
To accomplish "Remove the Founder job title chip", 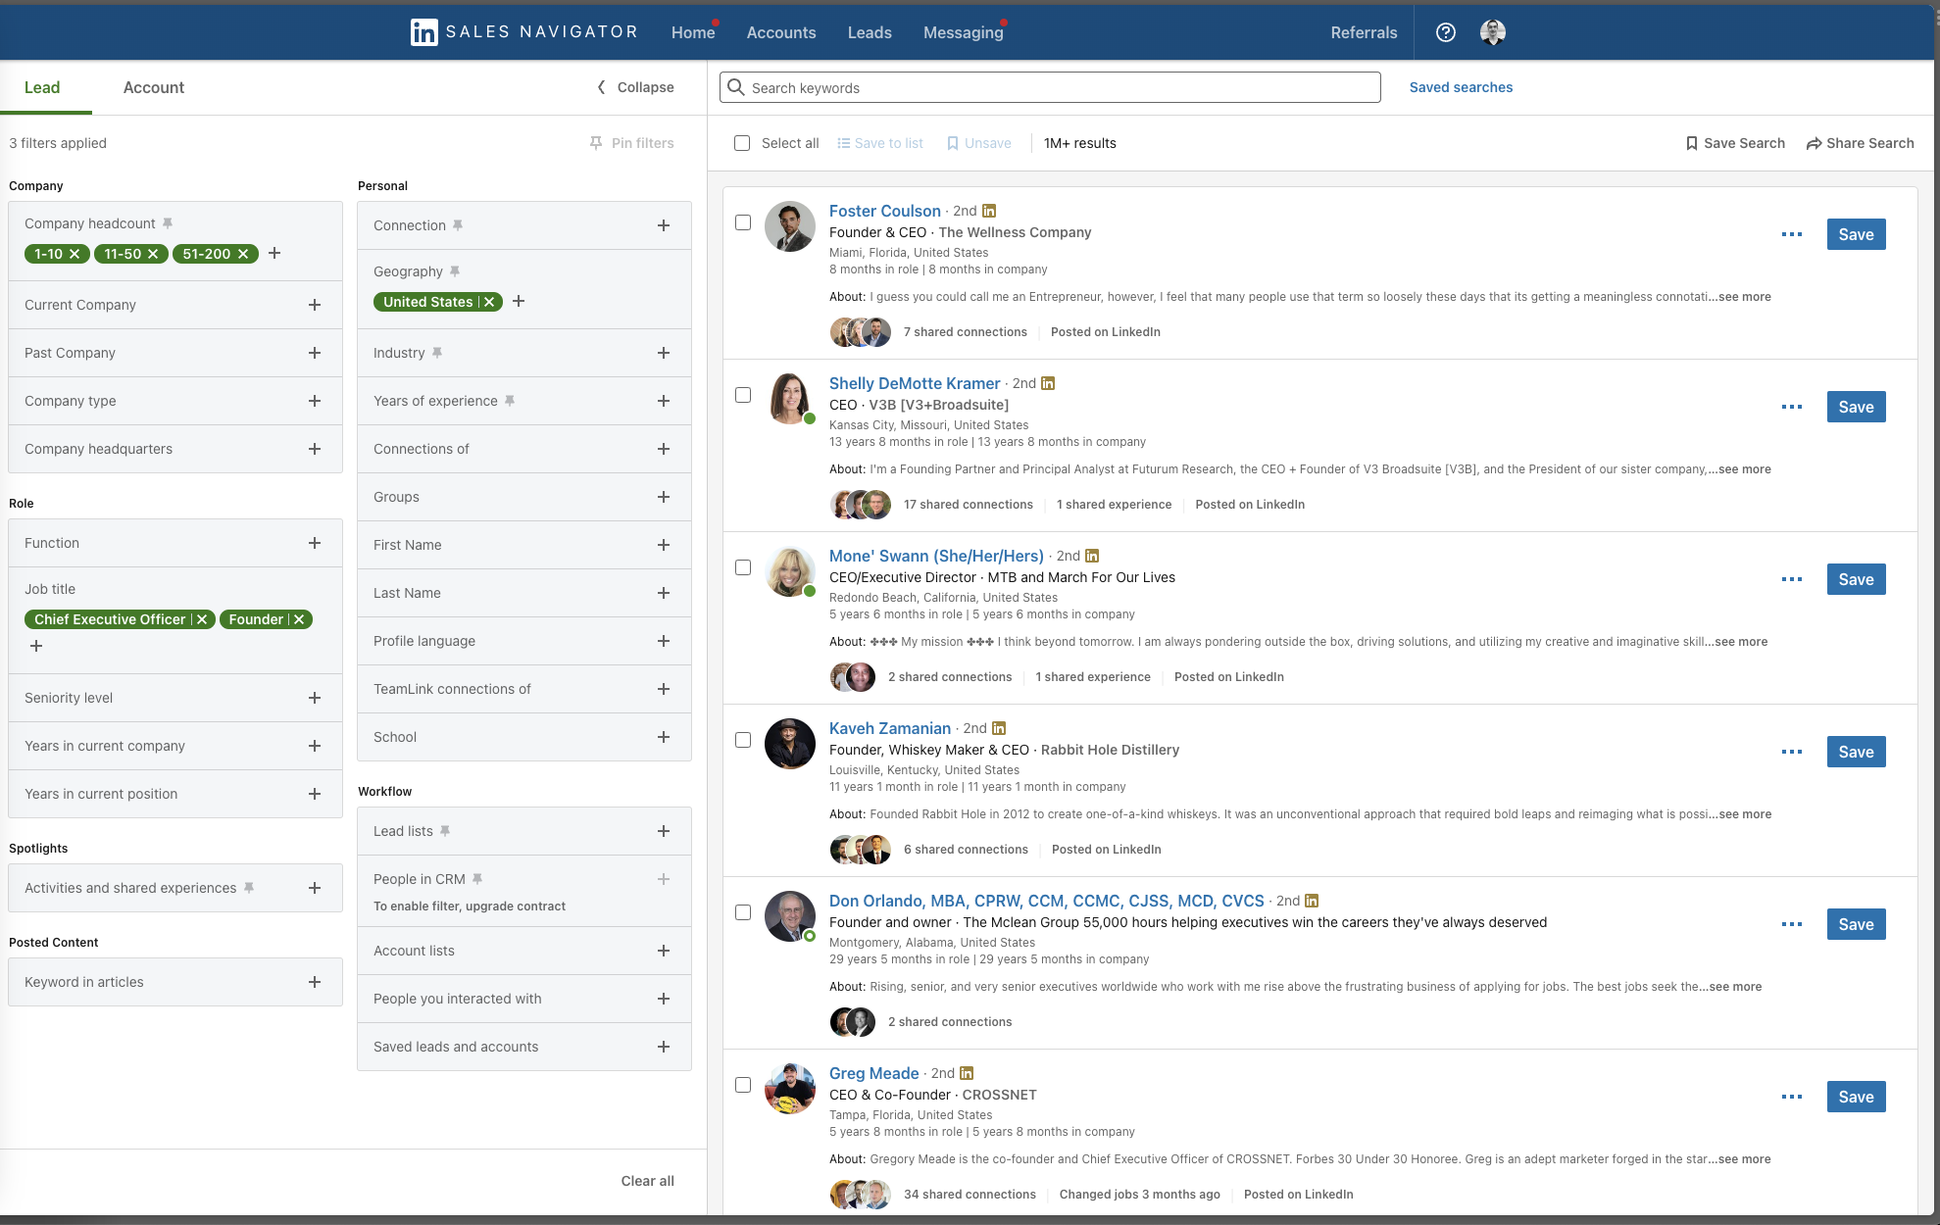I will tap(299, 619).
